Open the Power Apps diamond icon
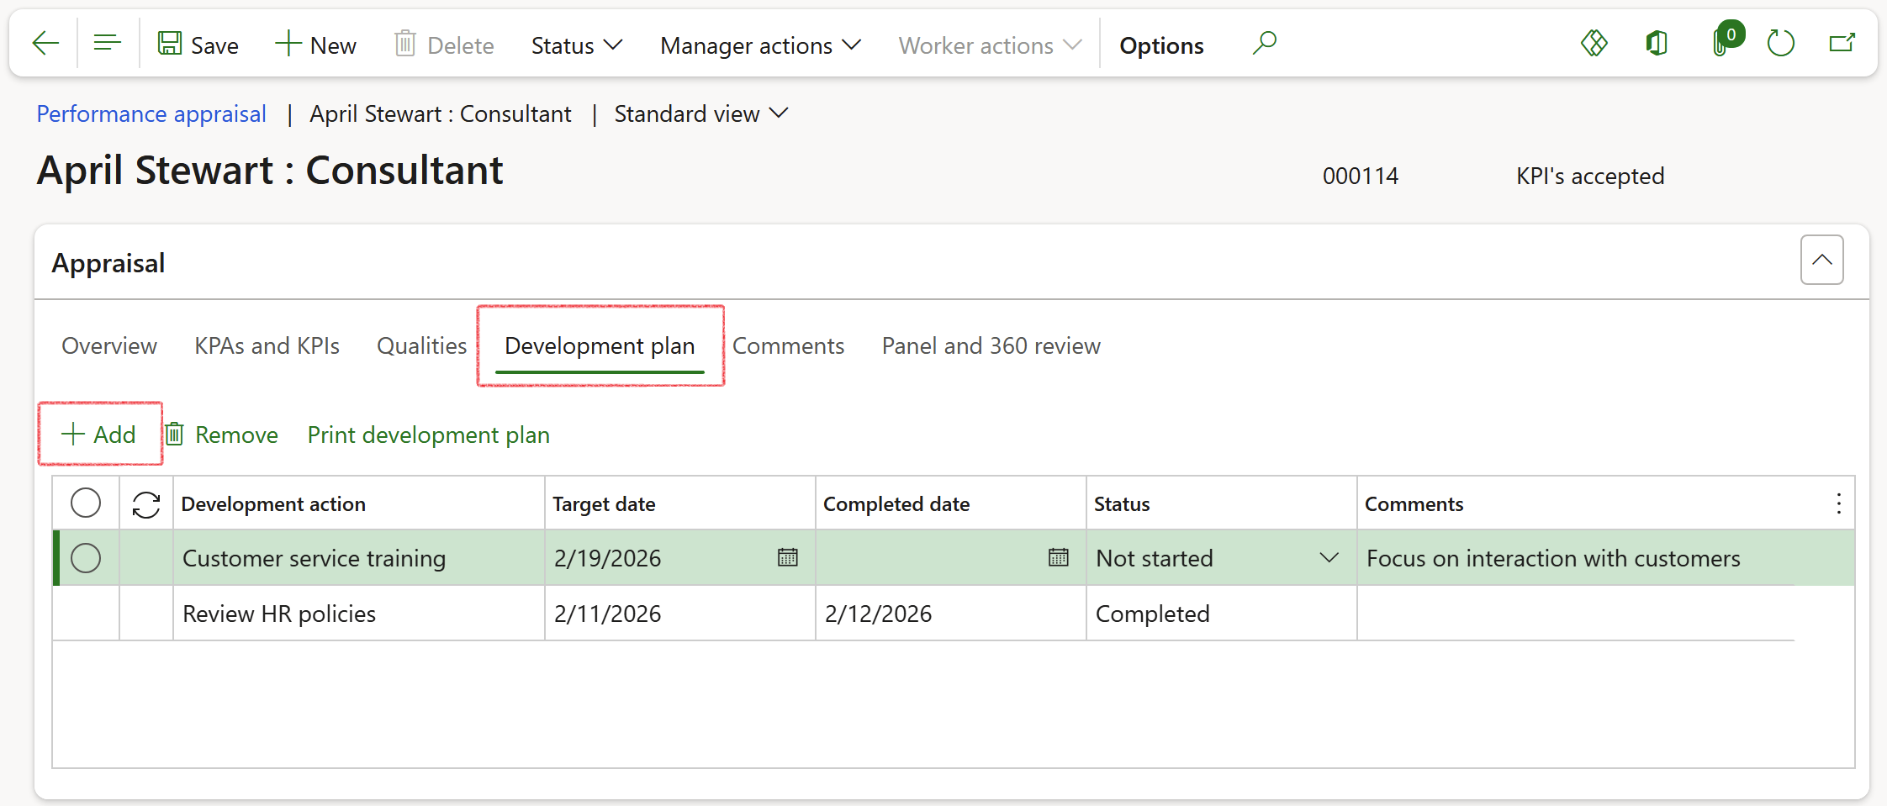Screen dimensions: 1887x806 coord(1594,44)
